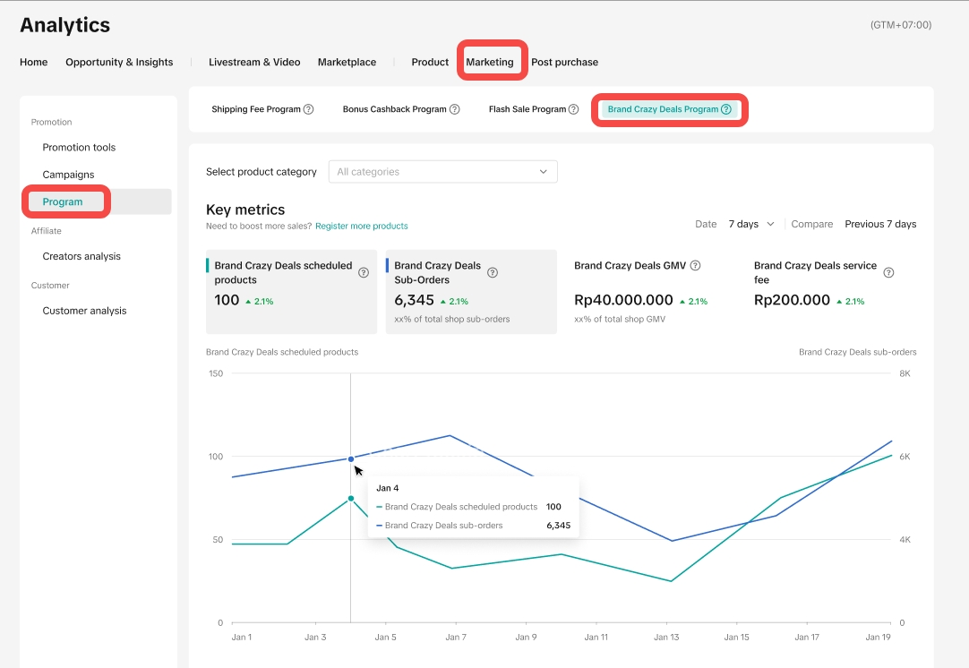Click the Register more products link
This screenshot has height=668, width=969.
coord(361,227)
